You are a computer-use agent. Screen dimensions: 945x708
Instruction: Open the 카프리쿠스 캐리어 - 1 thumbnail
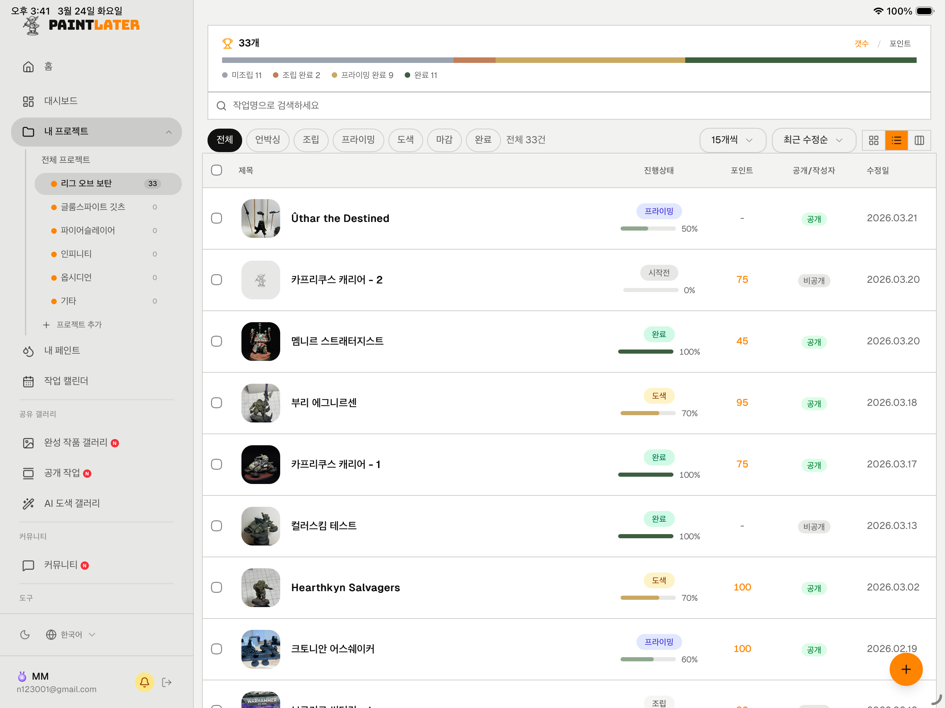tap(260, 464)
